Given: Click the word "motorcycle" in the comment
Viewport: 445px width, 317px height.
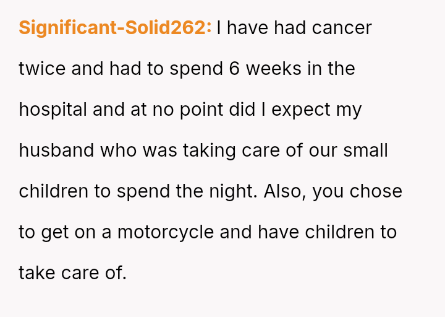Looking at the screenshot, I should pyautogui.click(x=166, y=233).
